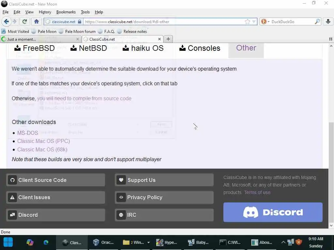Open the Bookmarks menu

[x=66, y=12]
